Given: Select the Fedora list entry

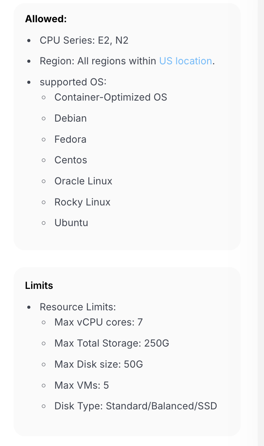Looking at the screenshot, I should tap(70, 139).
